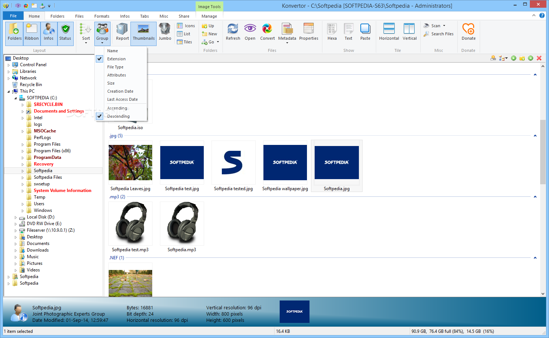Toggle the Infos panel button
Image resolution: width=549 pixels, height=338 pixels.
tap(49, 33)
